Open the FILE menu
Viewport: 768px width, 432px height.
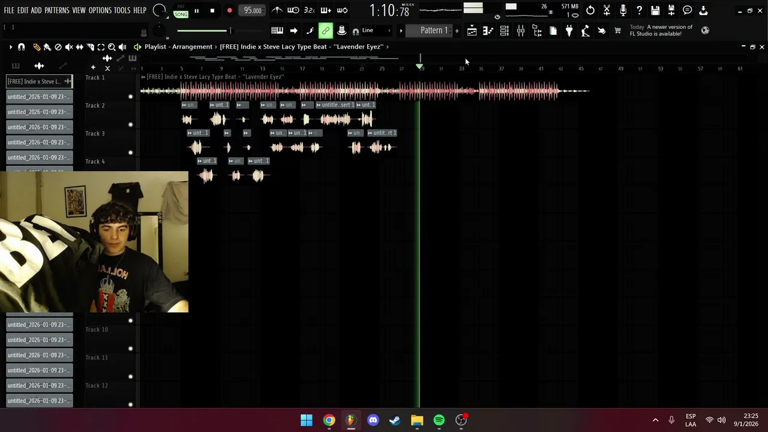[x=9, y=10]
